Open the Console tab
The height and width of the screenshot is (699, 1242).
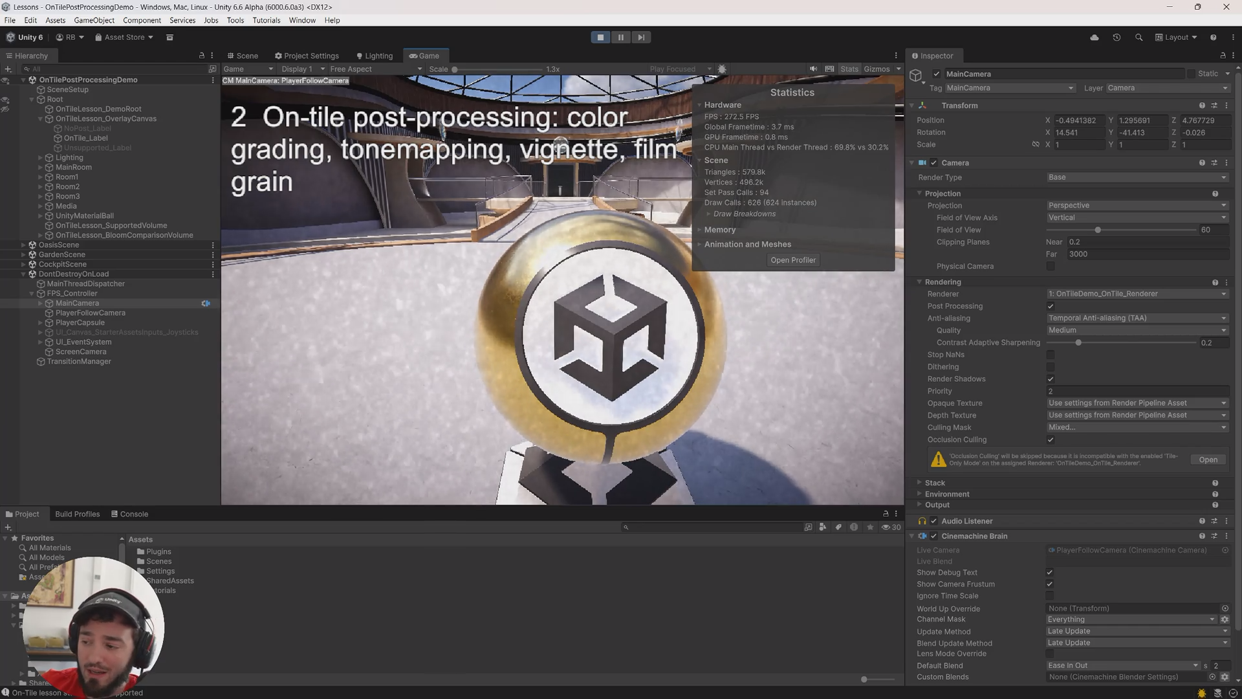(x=129, y=515)
